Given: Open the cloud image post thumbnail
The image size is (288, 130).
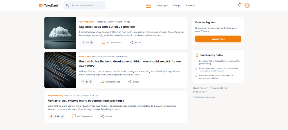Looking at the screenshot, I should (x=60, y=33).
